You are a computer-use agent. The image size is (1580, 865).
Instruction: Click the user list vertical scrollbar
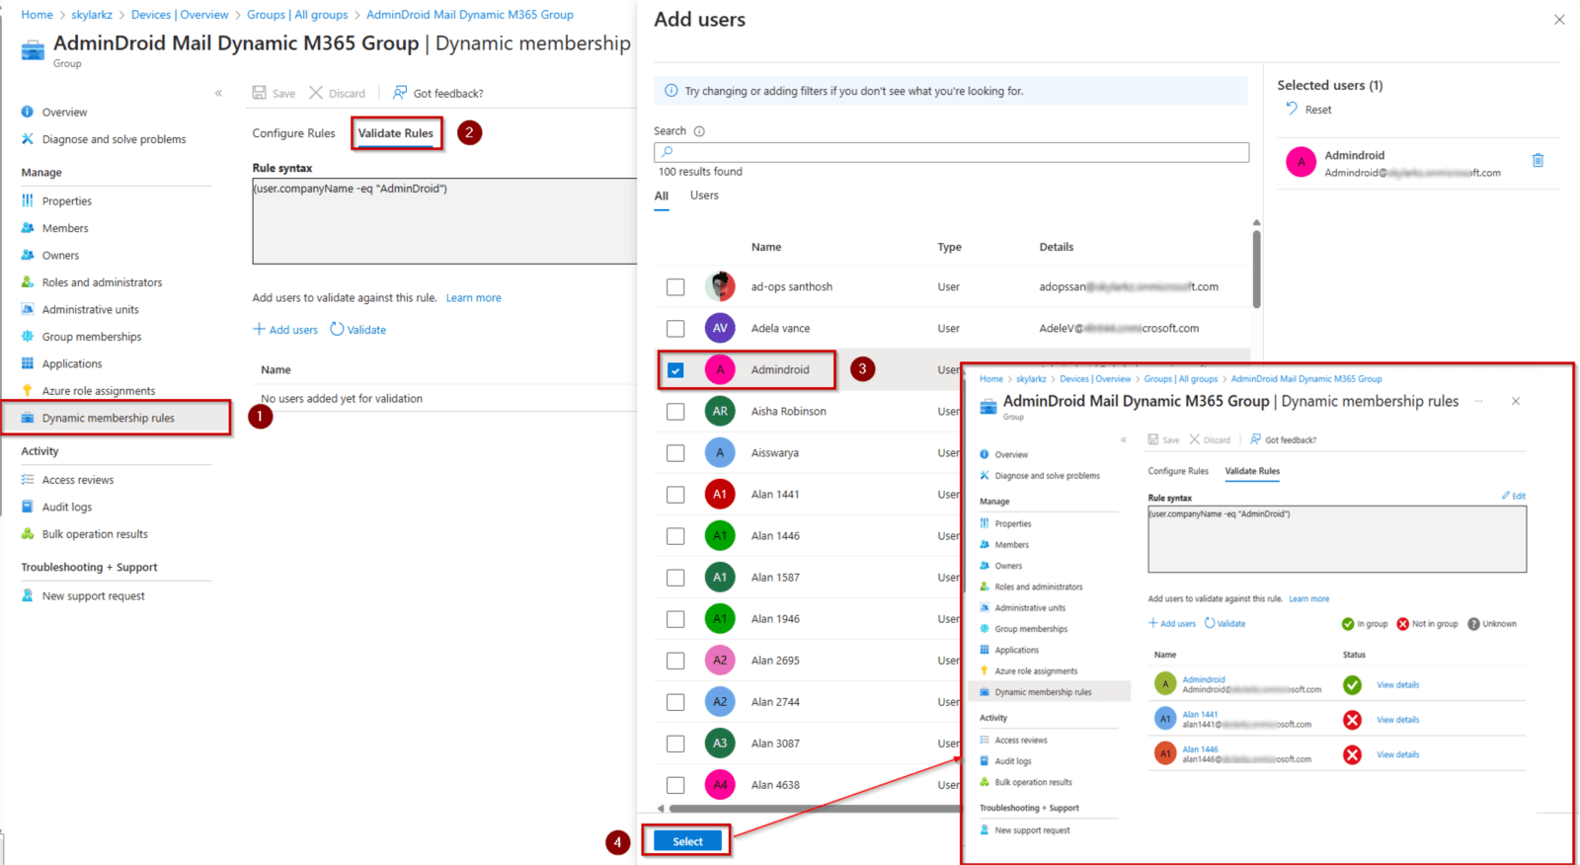point(1256,269)
